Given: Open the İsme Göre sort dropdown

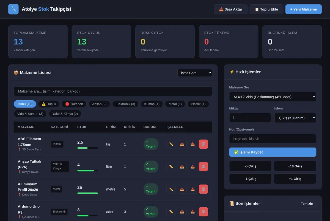Looking at the screenshot, I should point(195,73).
